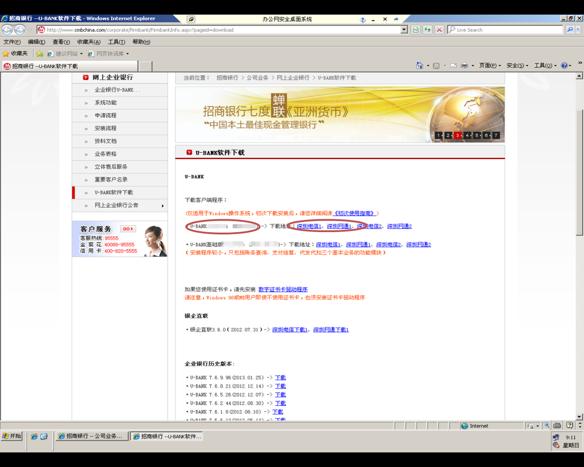Click the Add to Favorites Bar star icon
The image size is (584, 467).
coord(40,53)
